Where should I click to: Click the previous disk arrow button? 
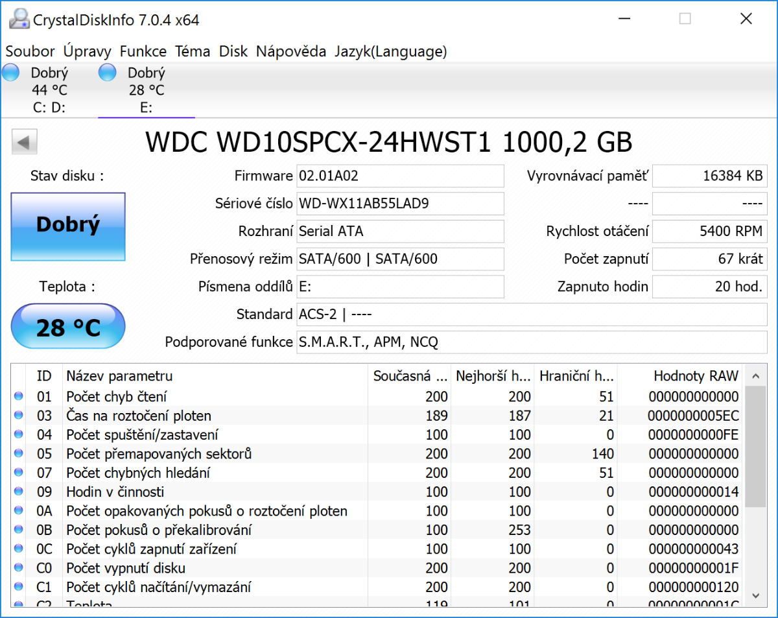pos(25,142)
